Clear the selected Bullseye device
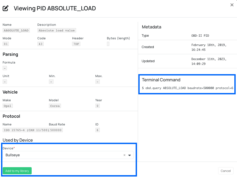This screenshot has height=177, width=237. (124, 155)
